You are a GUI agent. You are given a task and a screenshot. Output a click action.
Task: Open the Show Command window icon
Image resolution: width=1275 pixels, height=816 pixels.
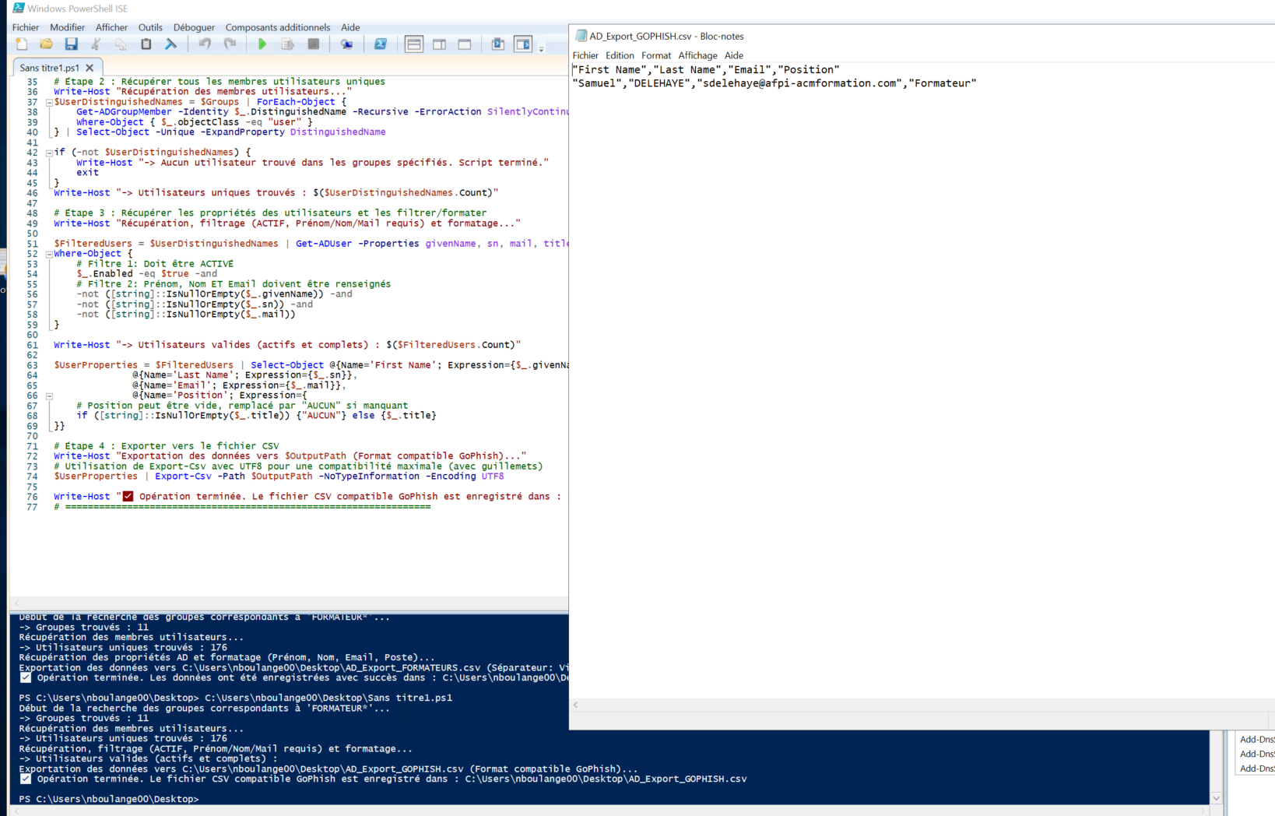click(x=498, y=44)
